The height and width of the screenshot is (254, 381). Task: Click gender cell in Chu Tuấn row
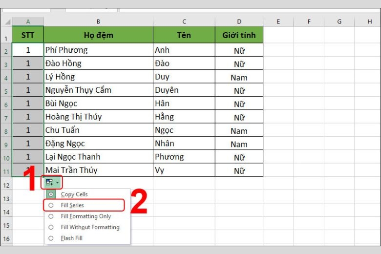pos(239,130)
